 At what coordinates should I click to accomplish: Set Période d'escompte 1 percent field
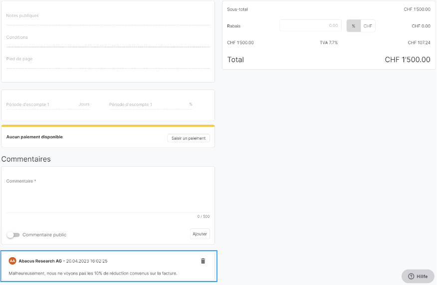pyautogui.click(x=151, y=104)
